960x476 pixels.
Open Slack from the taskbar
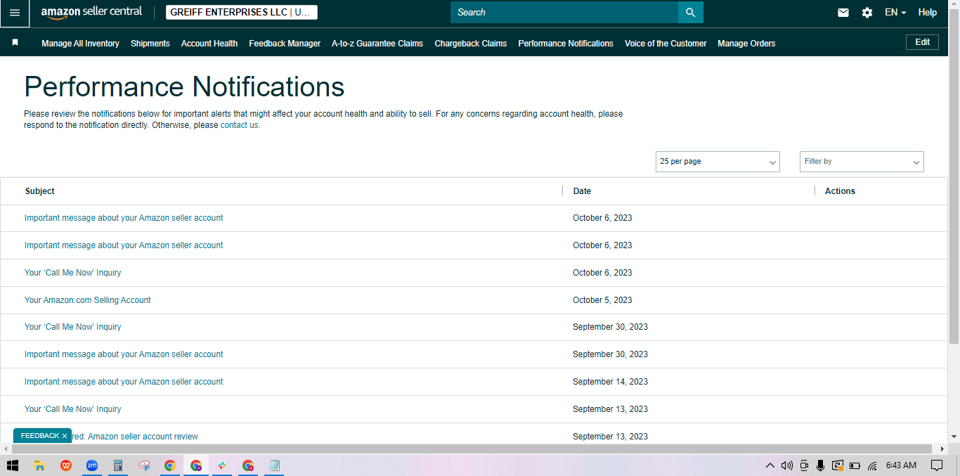click(x=222, y=465)
